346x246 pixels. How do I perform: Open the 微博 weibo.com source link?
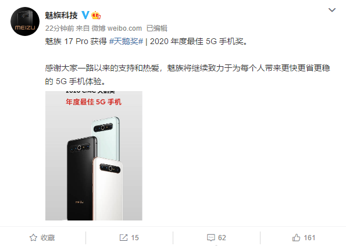[116, 28]
